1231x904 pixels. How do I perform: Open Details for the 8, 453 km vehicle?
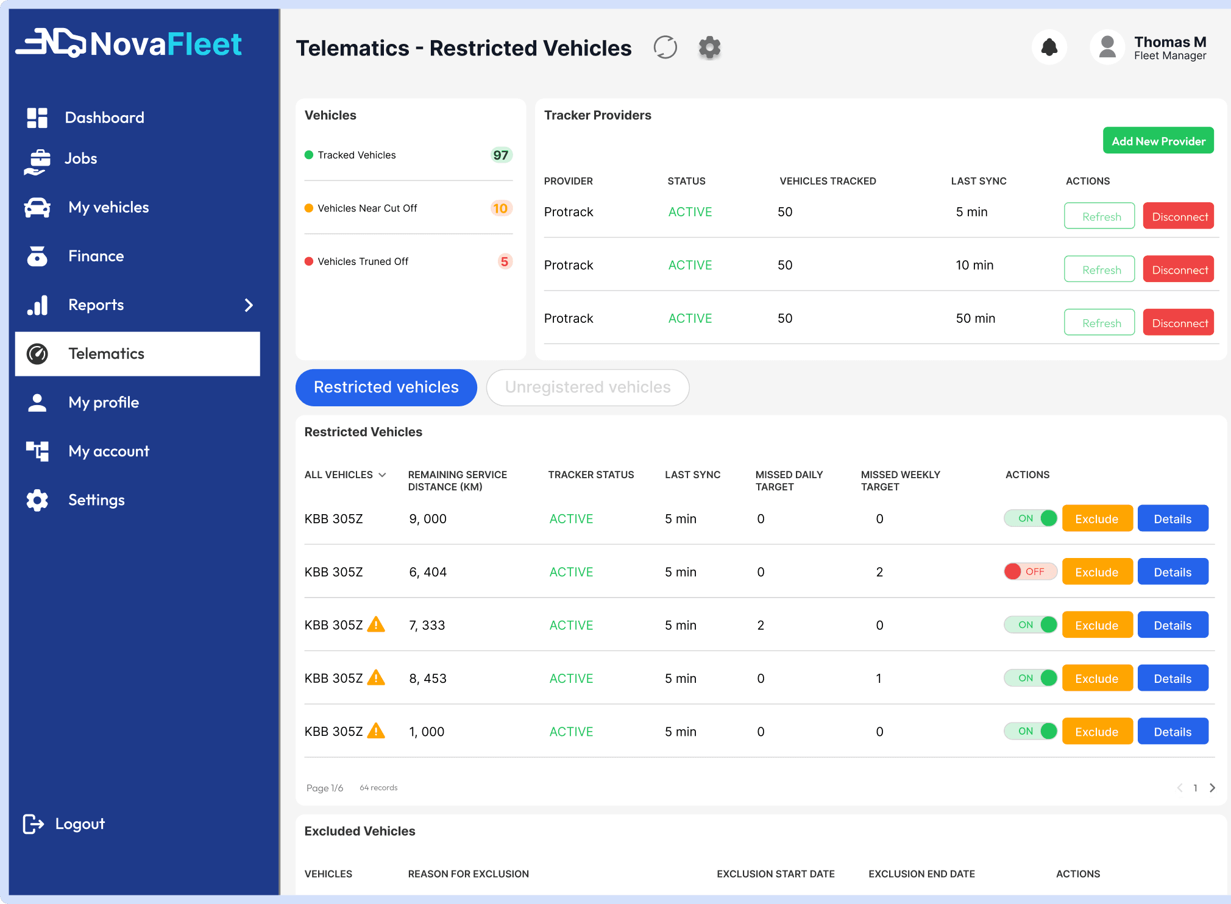[1172, 679]
